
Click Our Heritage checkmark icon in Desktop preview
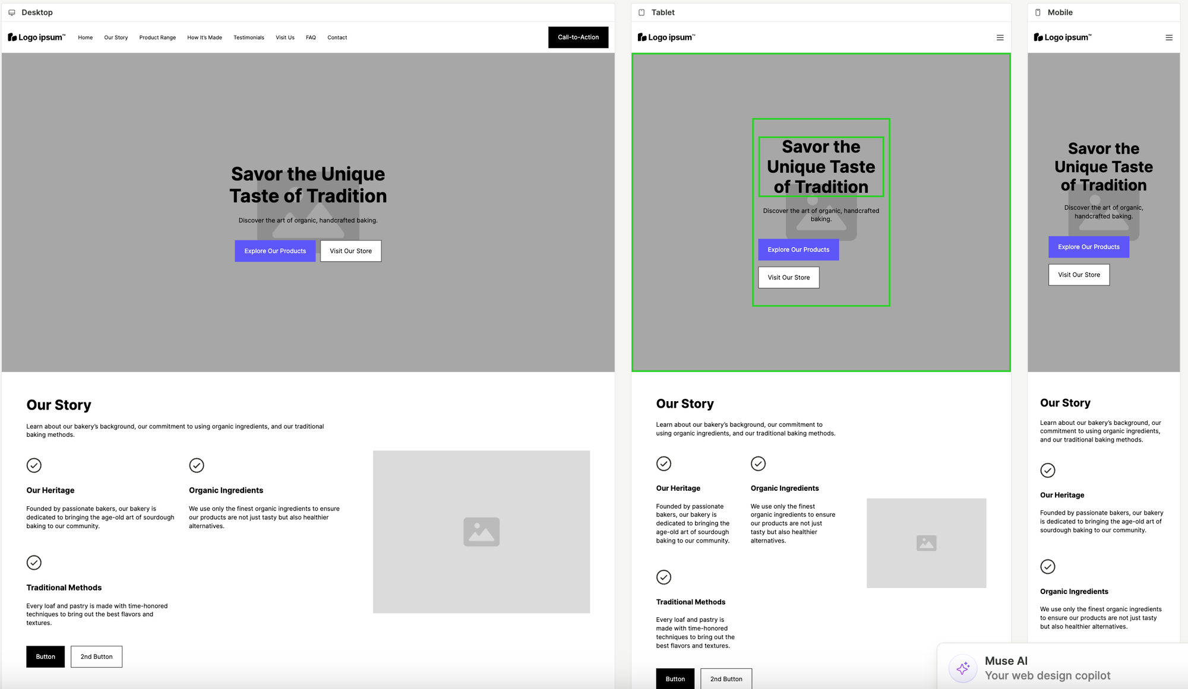tap(34, 465)
